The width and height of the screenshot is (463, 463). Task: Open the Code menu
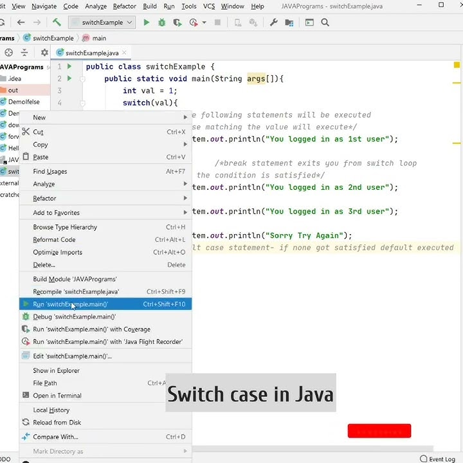[71, 6]
